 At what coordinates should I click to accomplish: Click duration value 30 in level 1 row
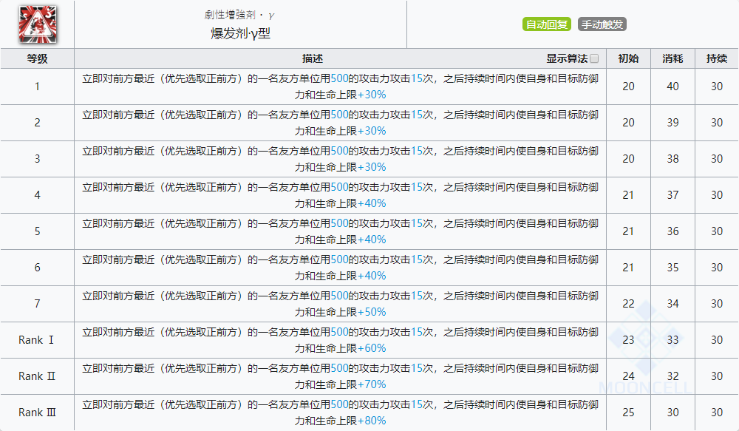pyautogui.click(x=717, y=86)
